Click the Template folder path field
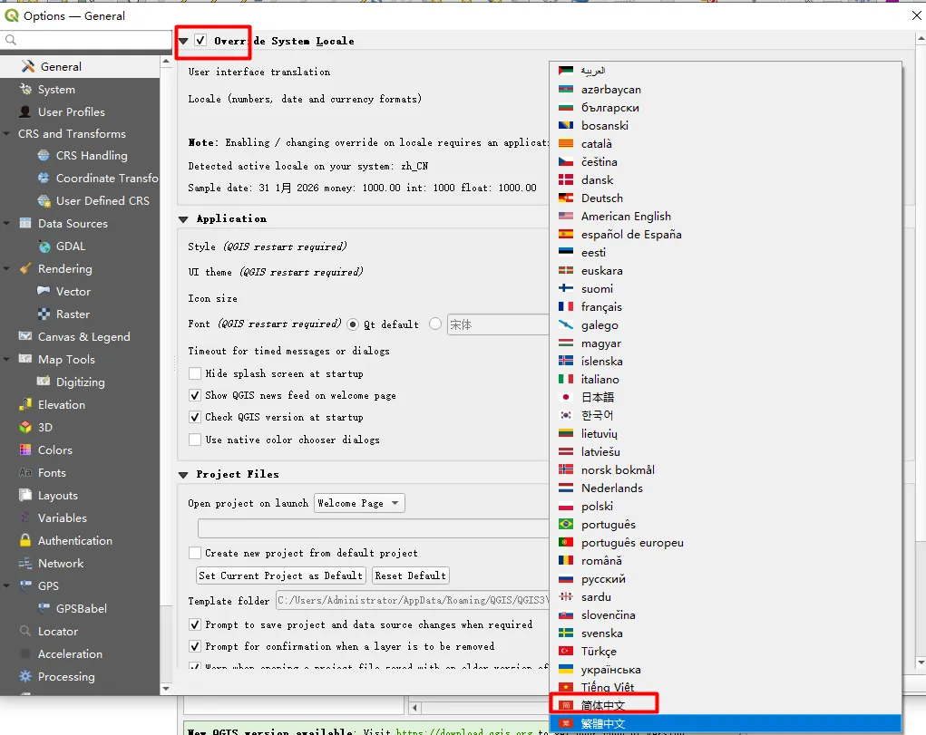This screenshot has height=735, width=926. (413, 600)
